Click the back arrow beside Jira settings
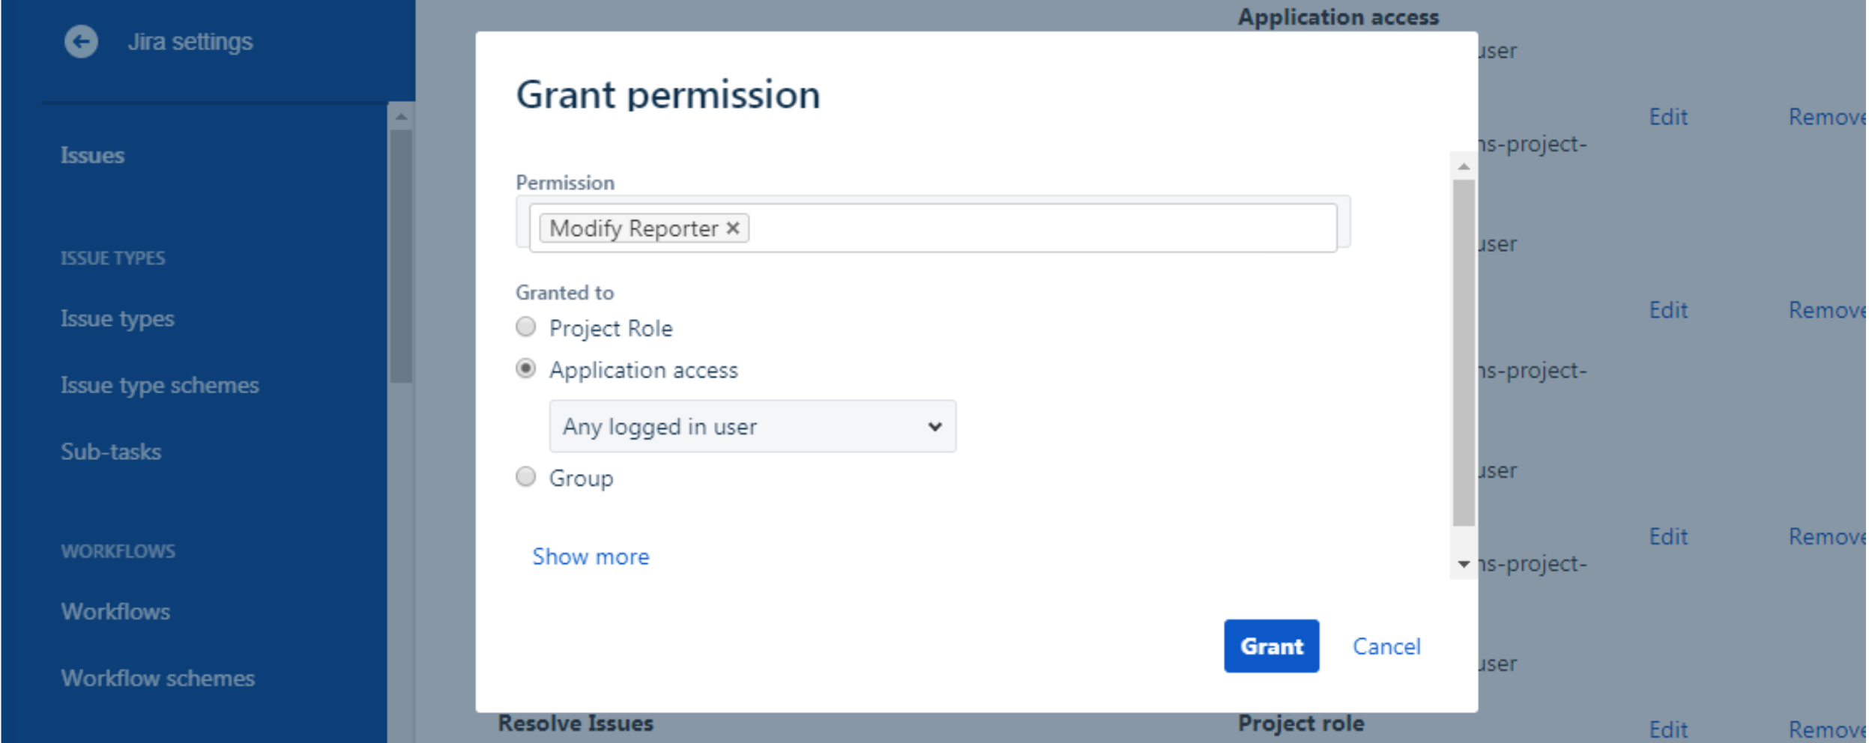Image resolution: width=1869 pixels, height=743 pixels. tap(81, 41)
